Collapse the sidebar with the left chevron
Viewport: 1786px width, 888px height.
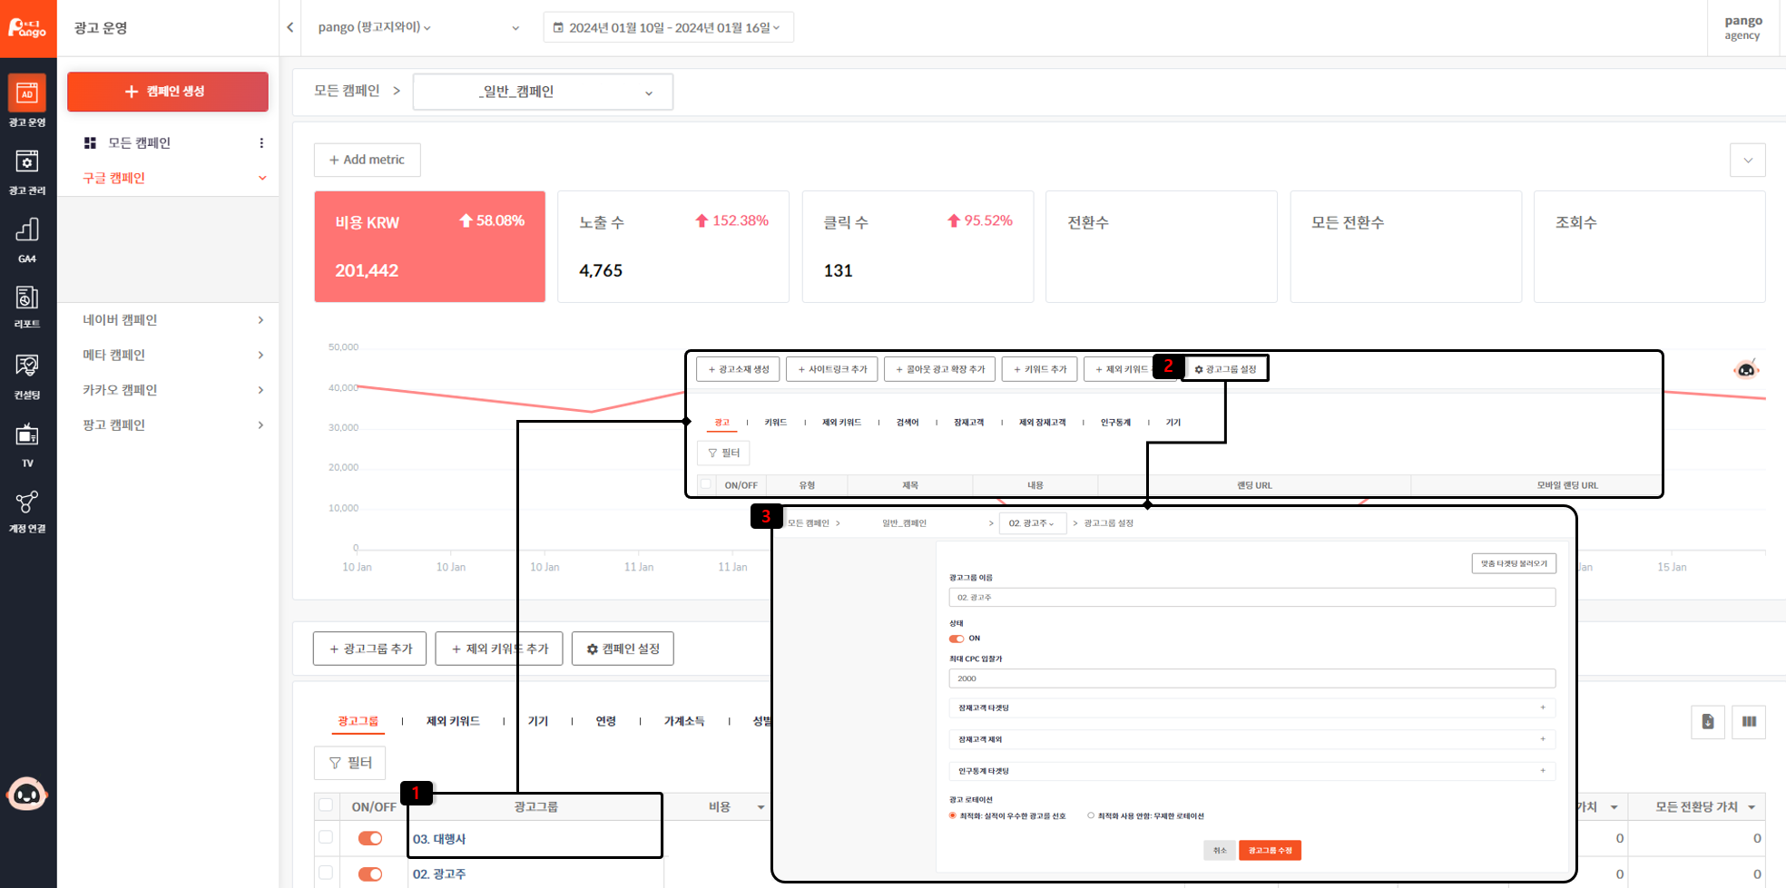click(290, 27)
